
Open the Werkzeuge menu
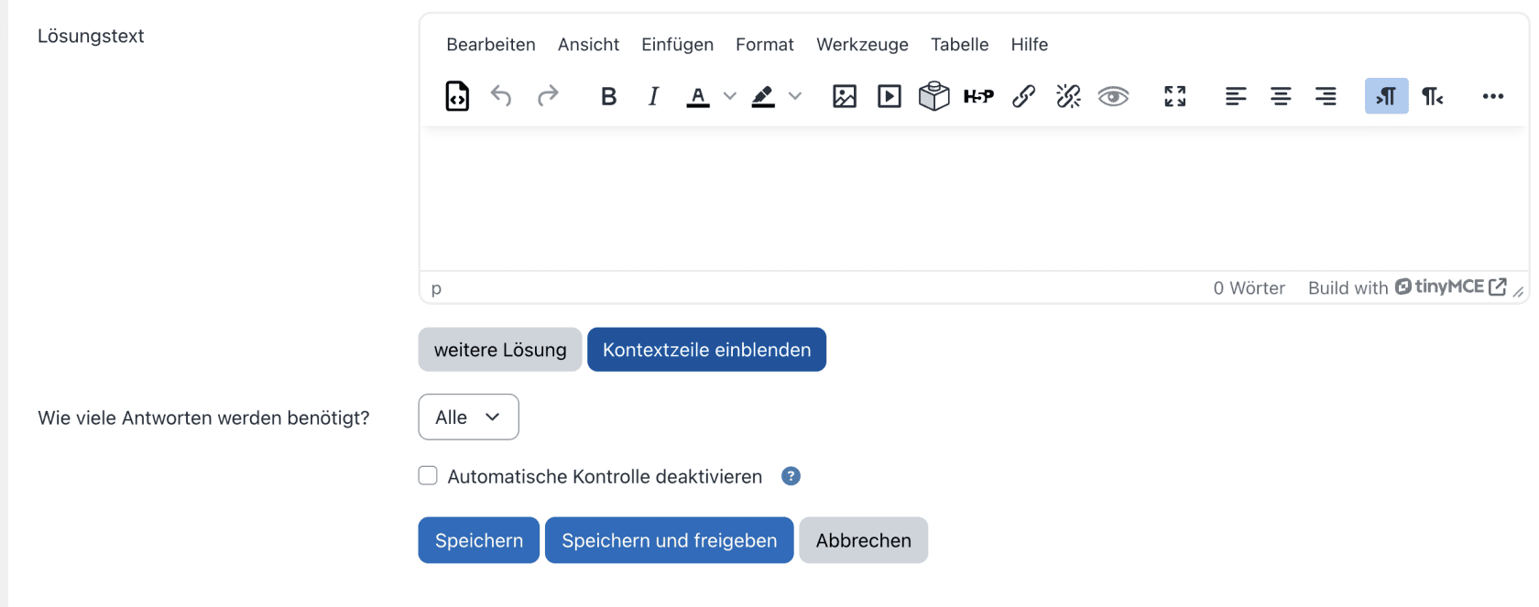[x=862, y=44]
